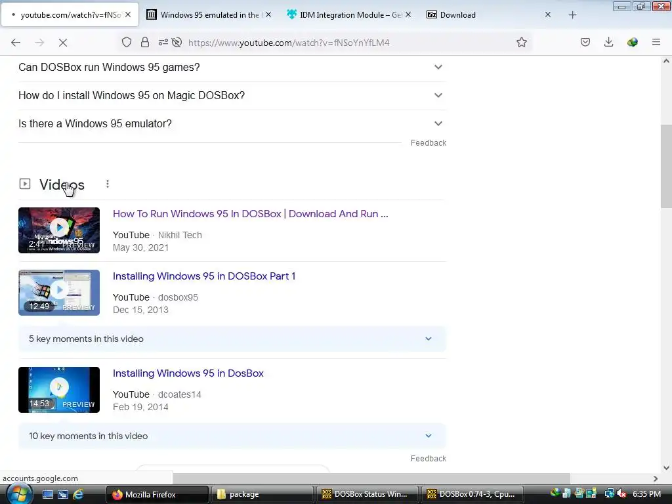This screenshot has width=672, height=504.
Task: Switch to DOSBox 0.74-3 taskbar button
Action: pos(472,495)
